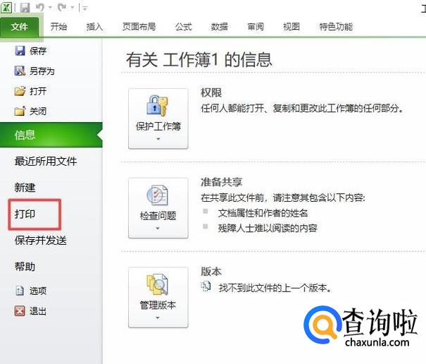Click the lock and key 保护工作簿 icon
Screen dimensions: 426x364
click(x=157, y=105)
